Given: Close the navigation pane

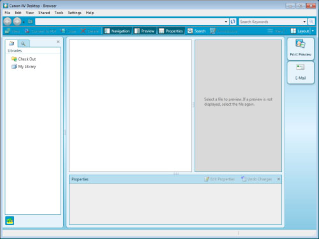Looking at the screenshot, I should coord(58,41).
